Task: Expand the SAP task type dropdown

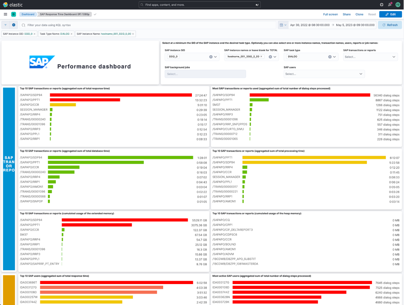Action: [x=334, y=57]
